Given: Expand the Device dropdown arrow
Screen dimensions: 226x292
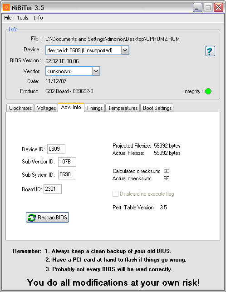Looking at the screenshot, I should tap(125, 50).
